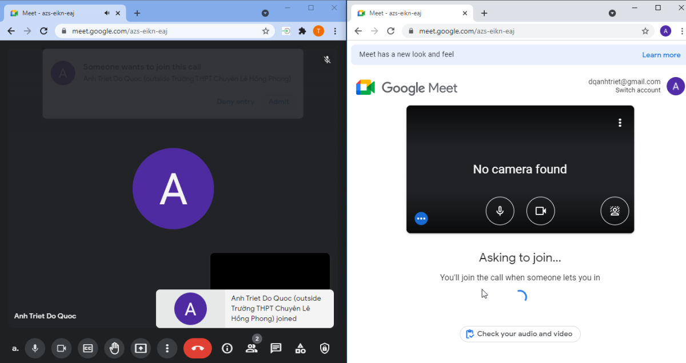Click 'Asking to join...' heading

(520, 257)
